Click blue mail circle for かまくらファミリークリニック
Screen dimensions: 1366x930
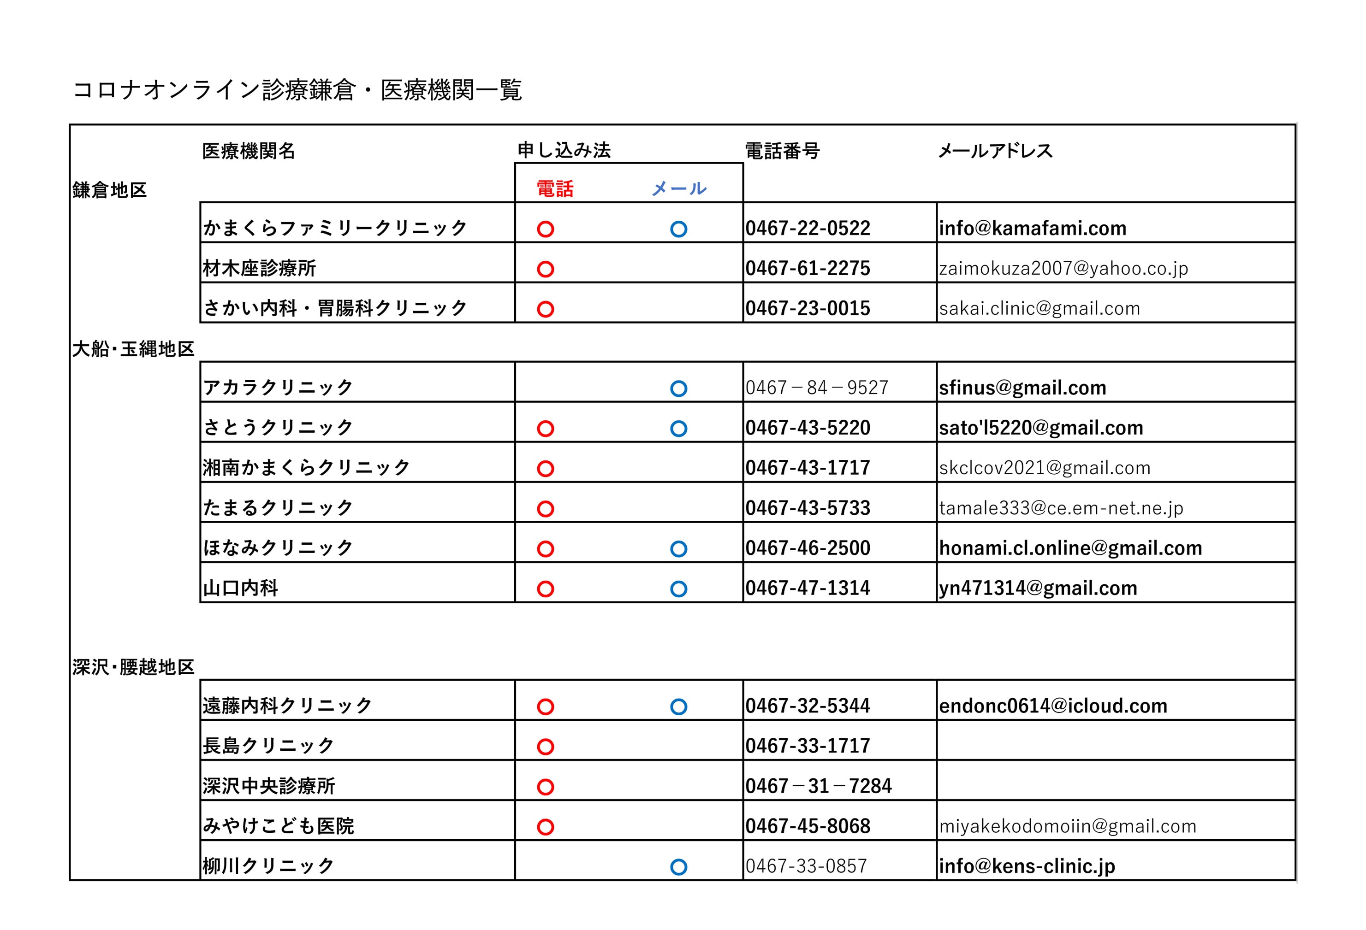pyautogui.click(x=678, y=229)
